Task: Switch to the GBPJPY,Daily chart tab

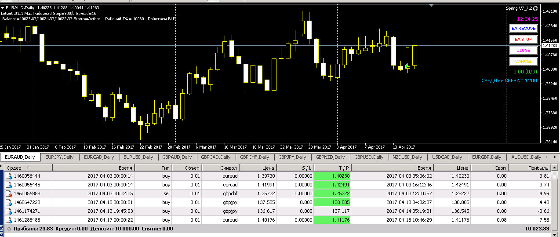Action: (292, 157)
